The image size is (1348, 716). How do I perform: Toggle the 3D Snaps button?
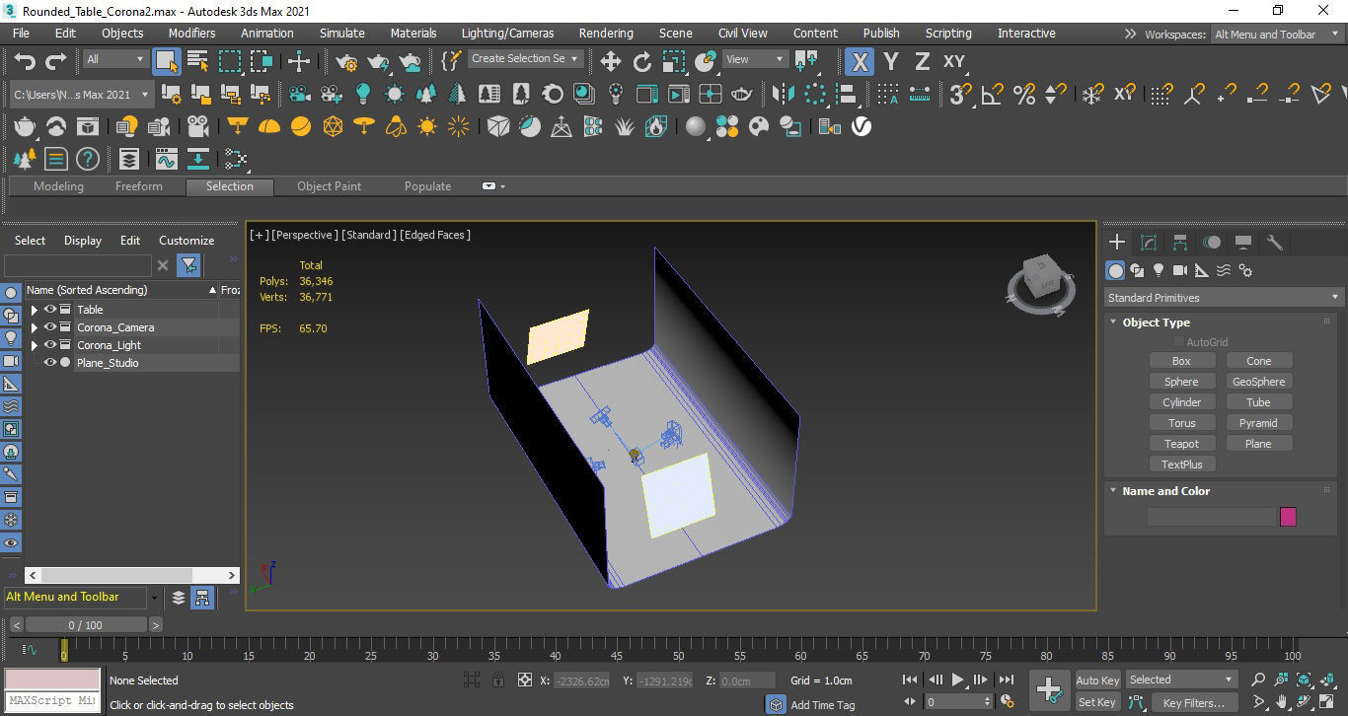(960, 95)
